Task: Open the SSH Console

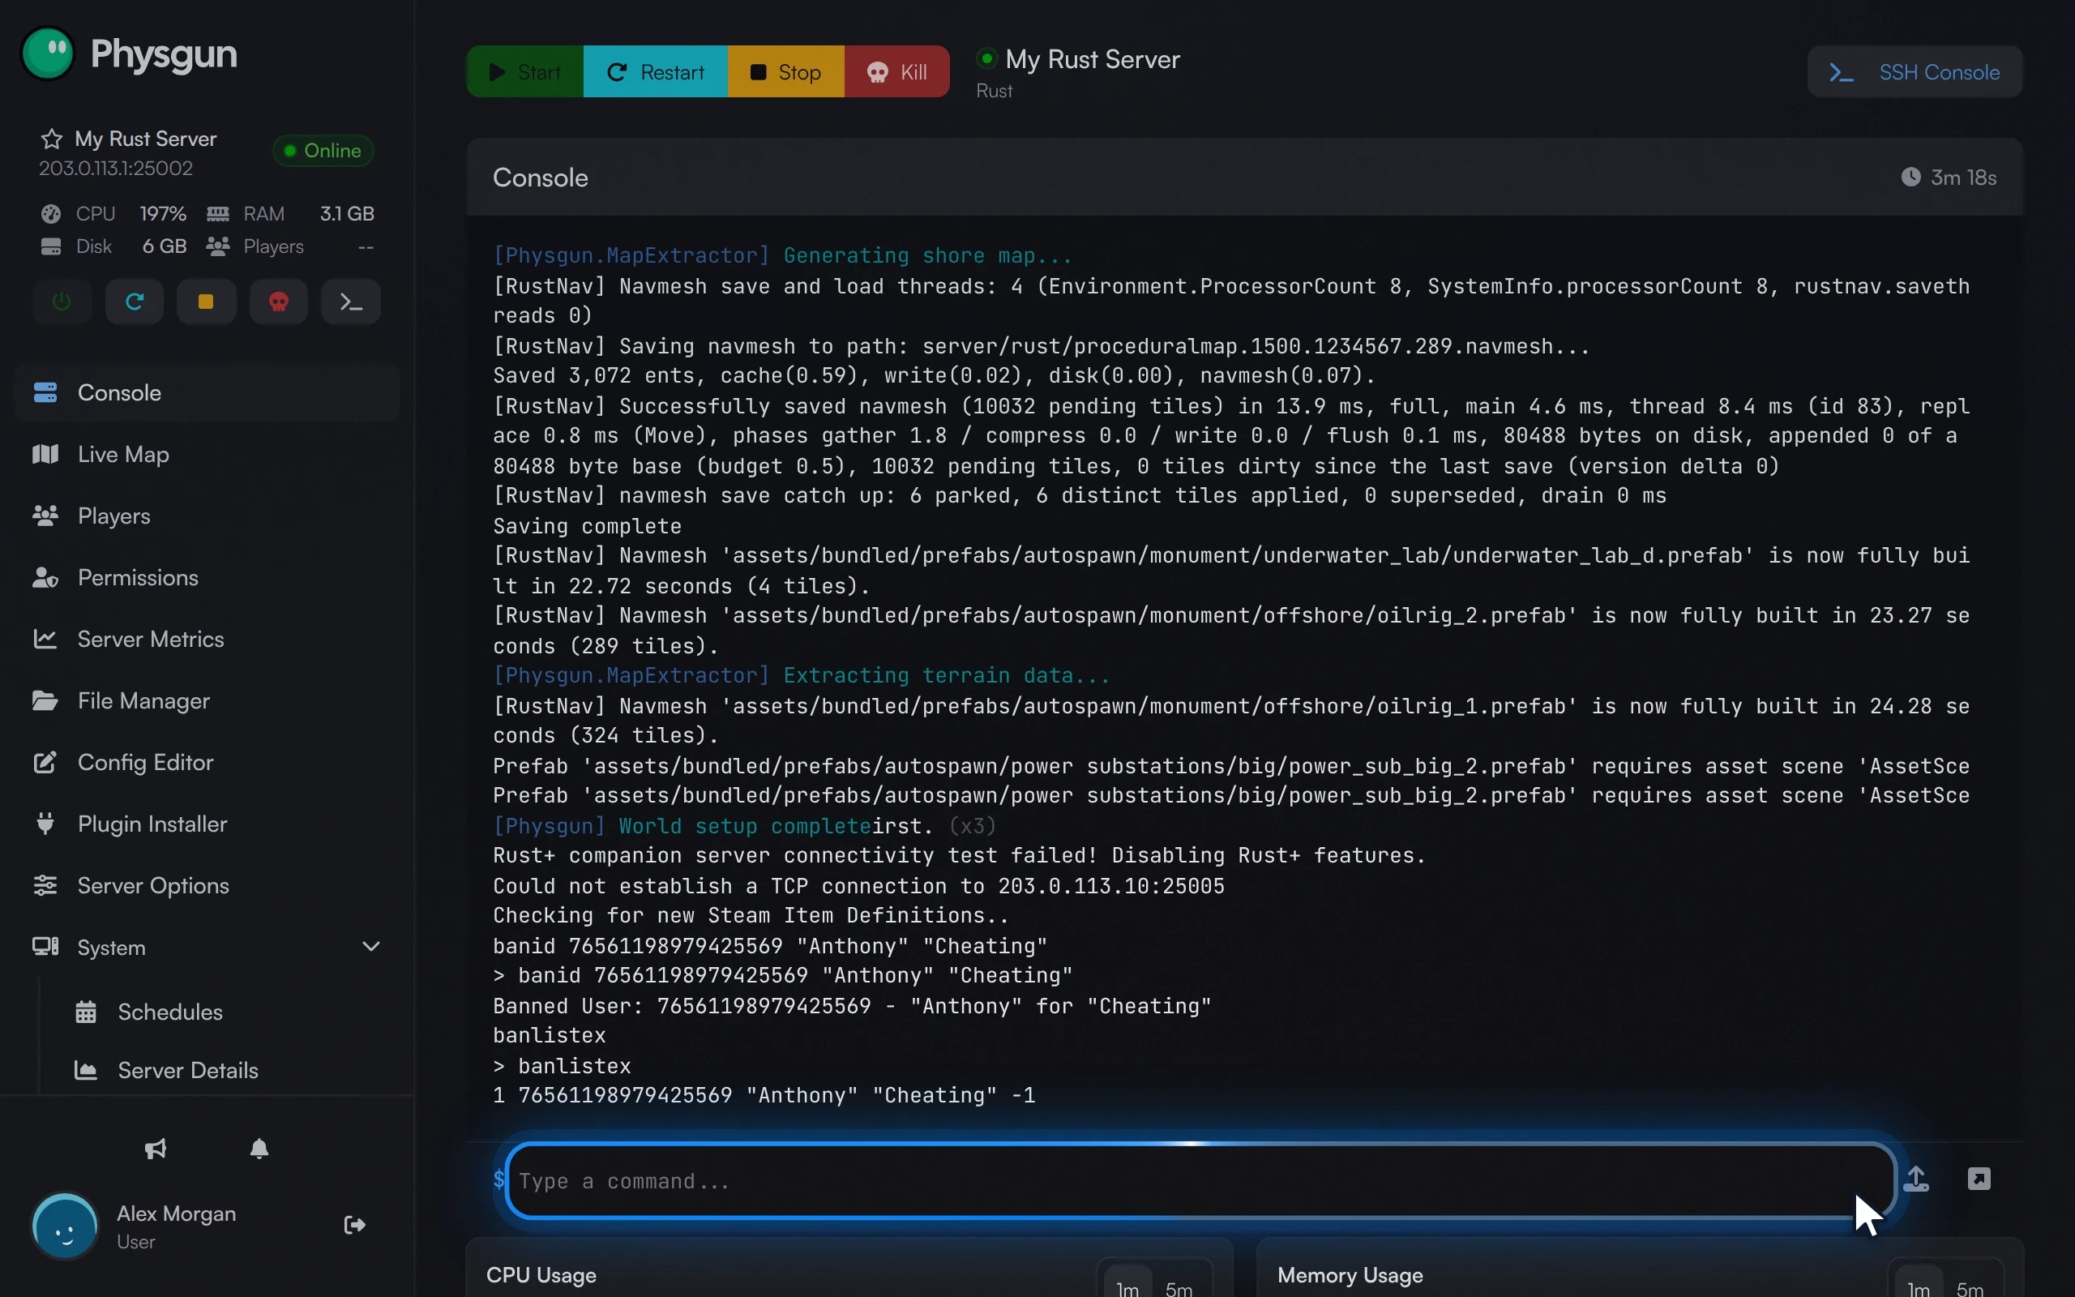Action: point(1915,72)
